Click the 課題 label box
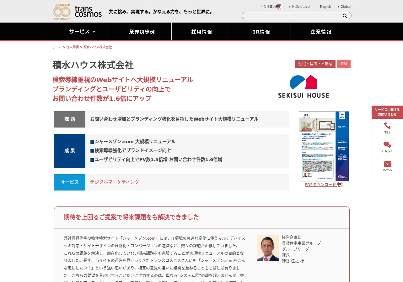 [x=70, y=119]
